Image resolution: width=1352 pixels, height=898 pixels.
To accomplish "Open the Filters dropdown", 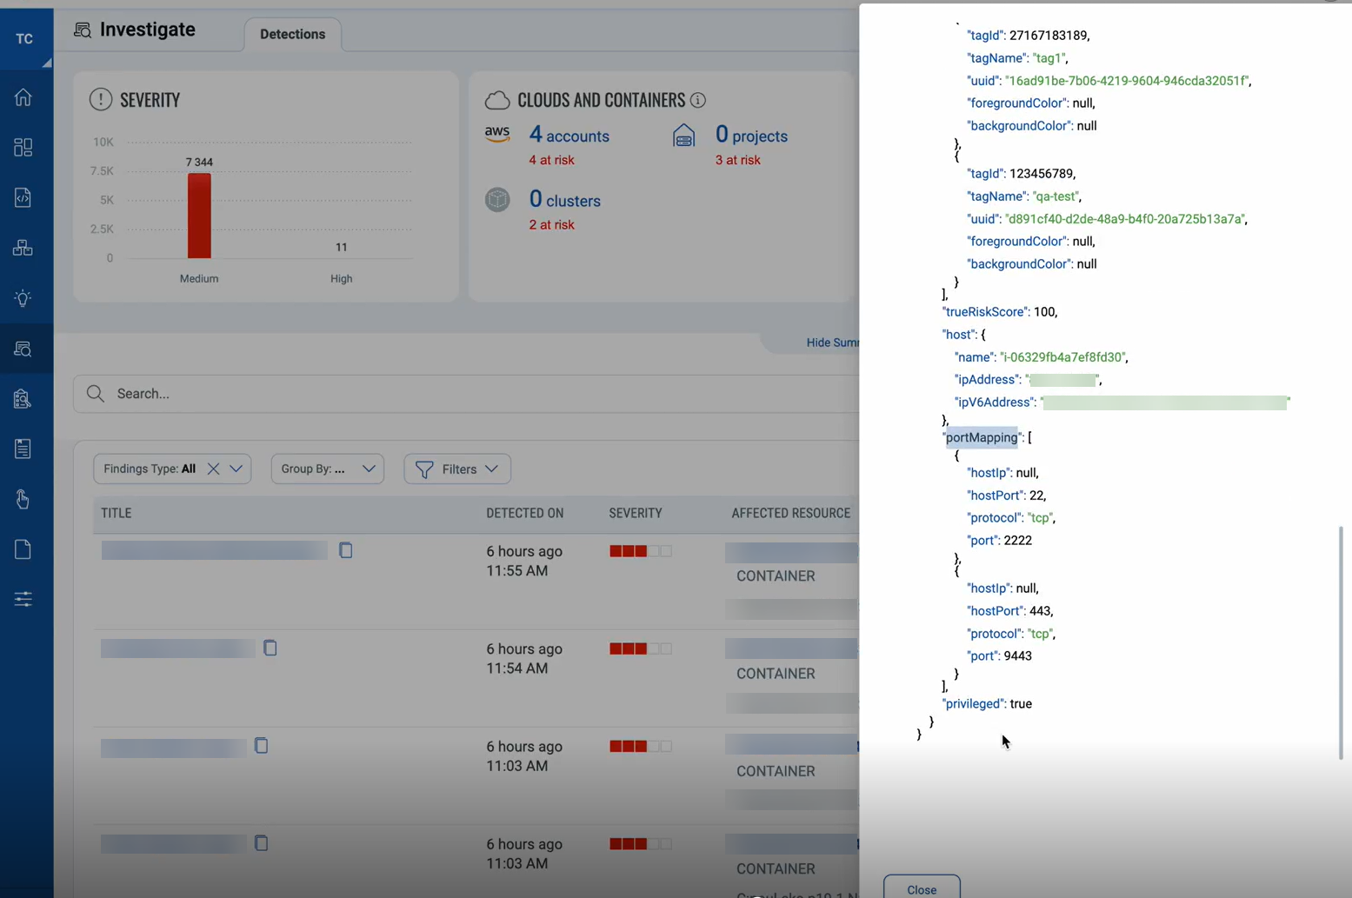I will point(457,469).
